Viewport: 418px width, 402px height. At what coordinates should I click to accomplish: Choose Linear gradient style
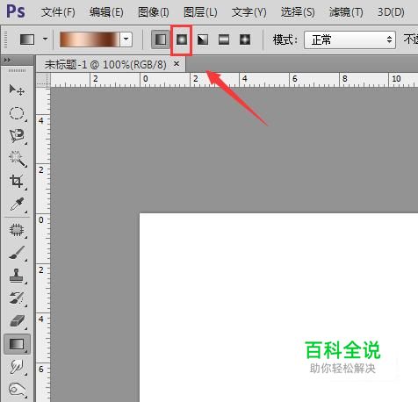pyautogui.click(x=161, y=39)
